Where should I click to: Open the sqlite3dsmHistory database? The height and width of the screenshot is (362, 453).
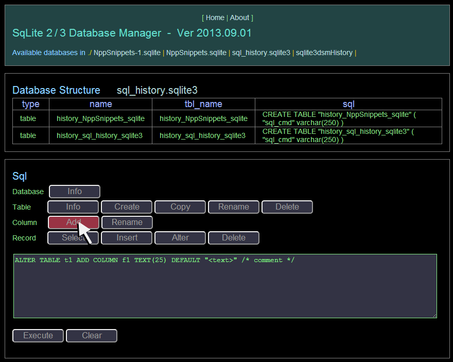[323, 53]
